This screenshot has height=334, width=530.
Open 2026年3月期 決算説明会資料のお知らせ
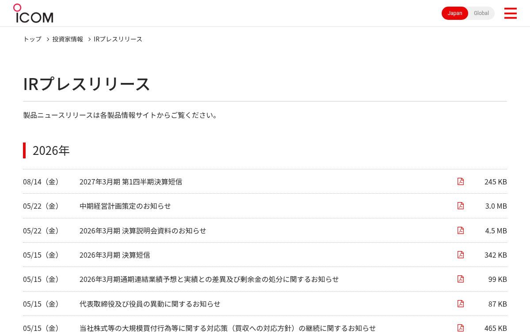[143, 230]
